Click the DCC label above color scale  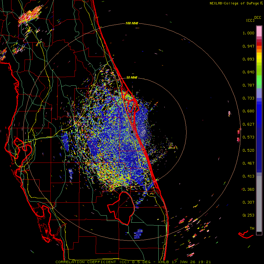pyautogui.click(x=258, y=17)
